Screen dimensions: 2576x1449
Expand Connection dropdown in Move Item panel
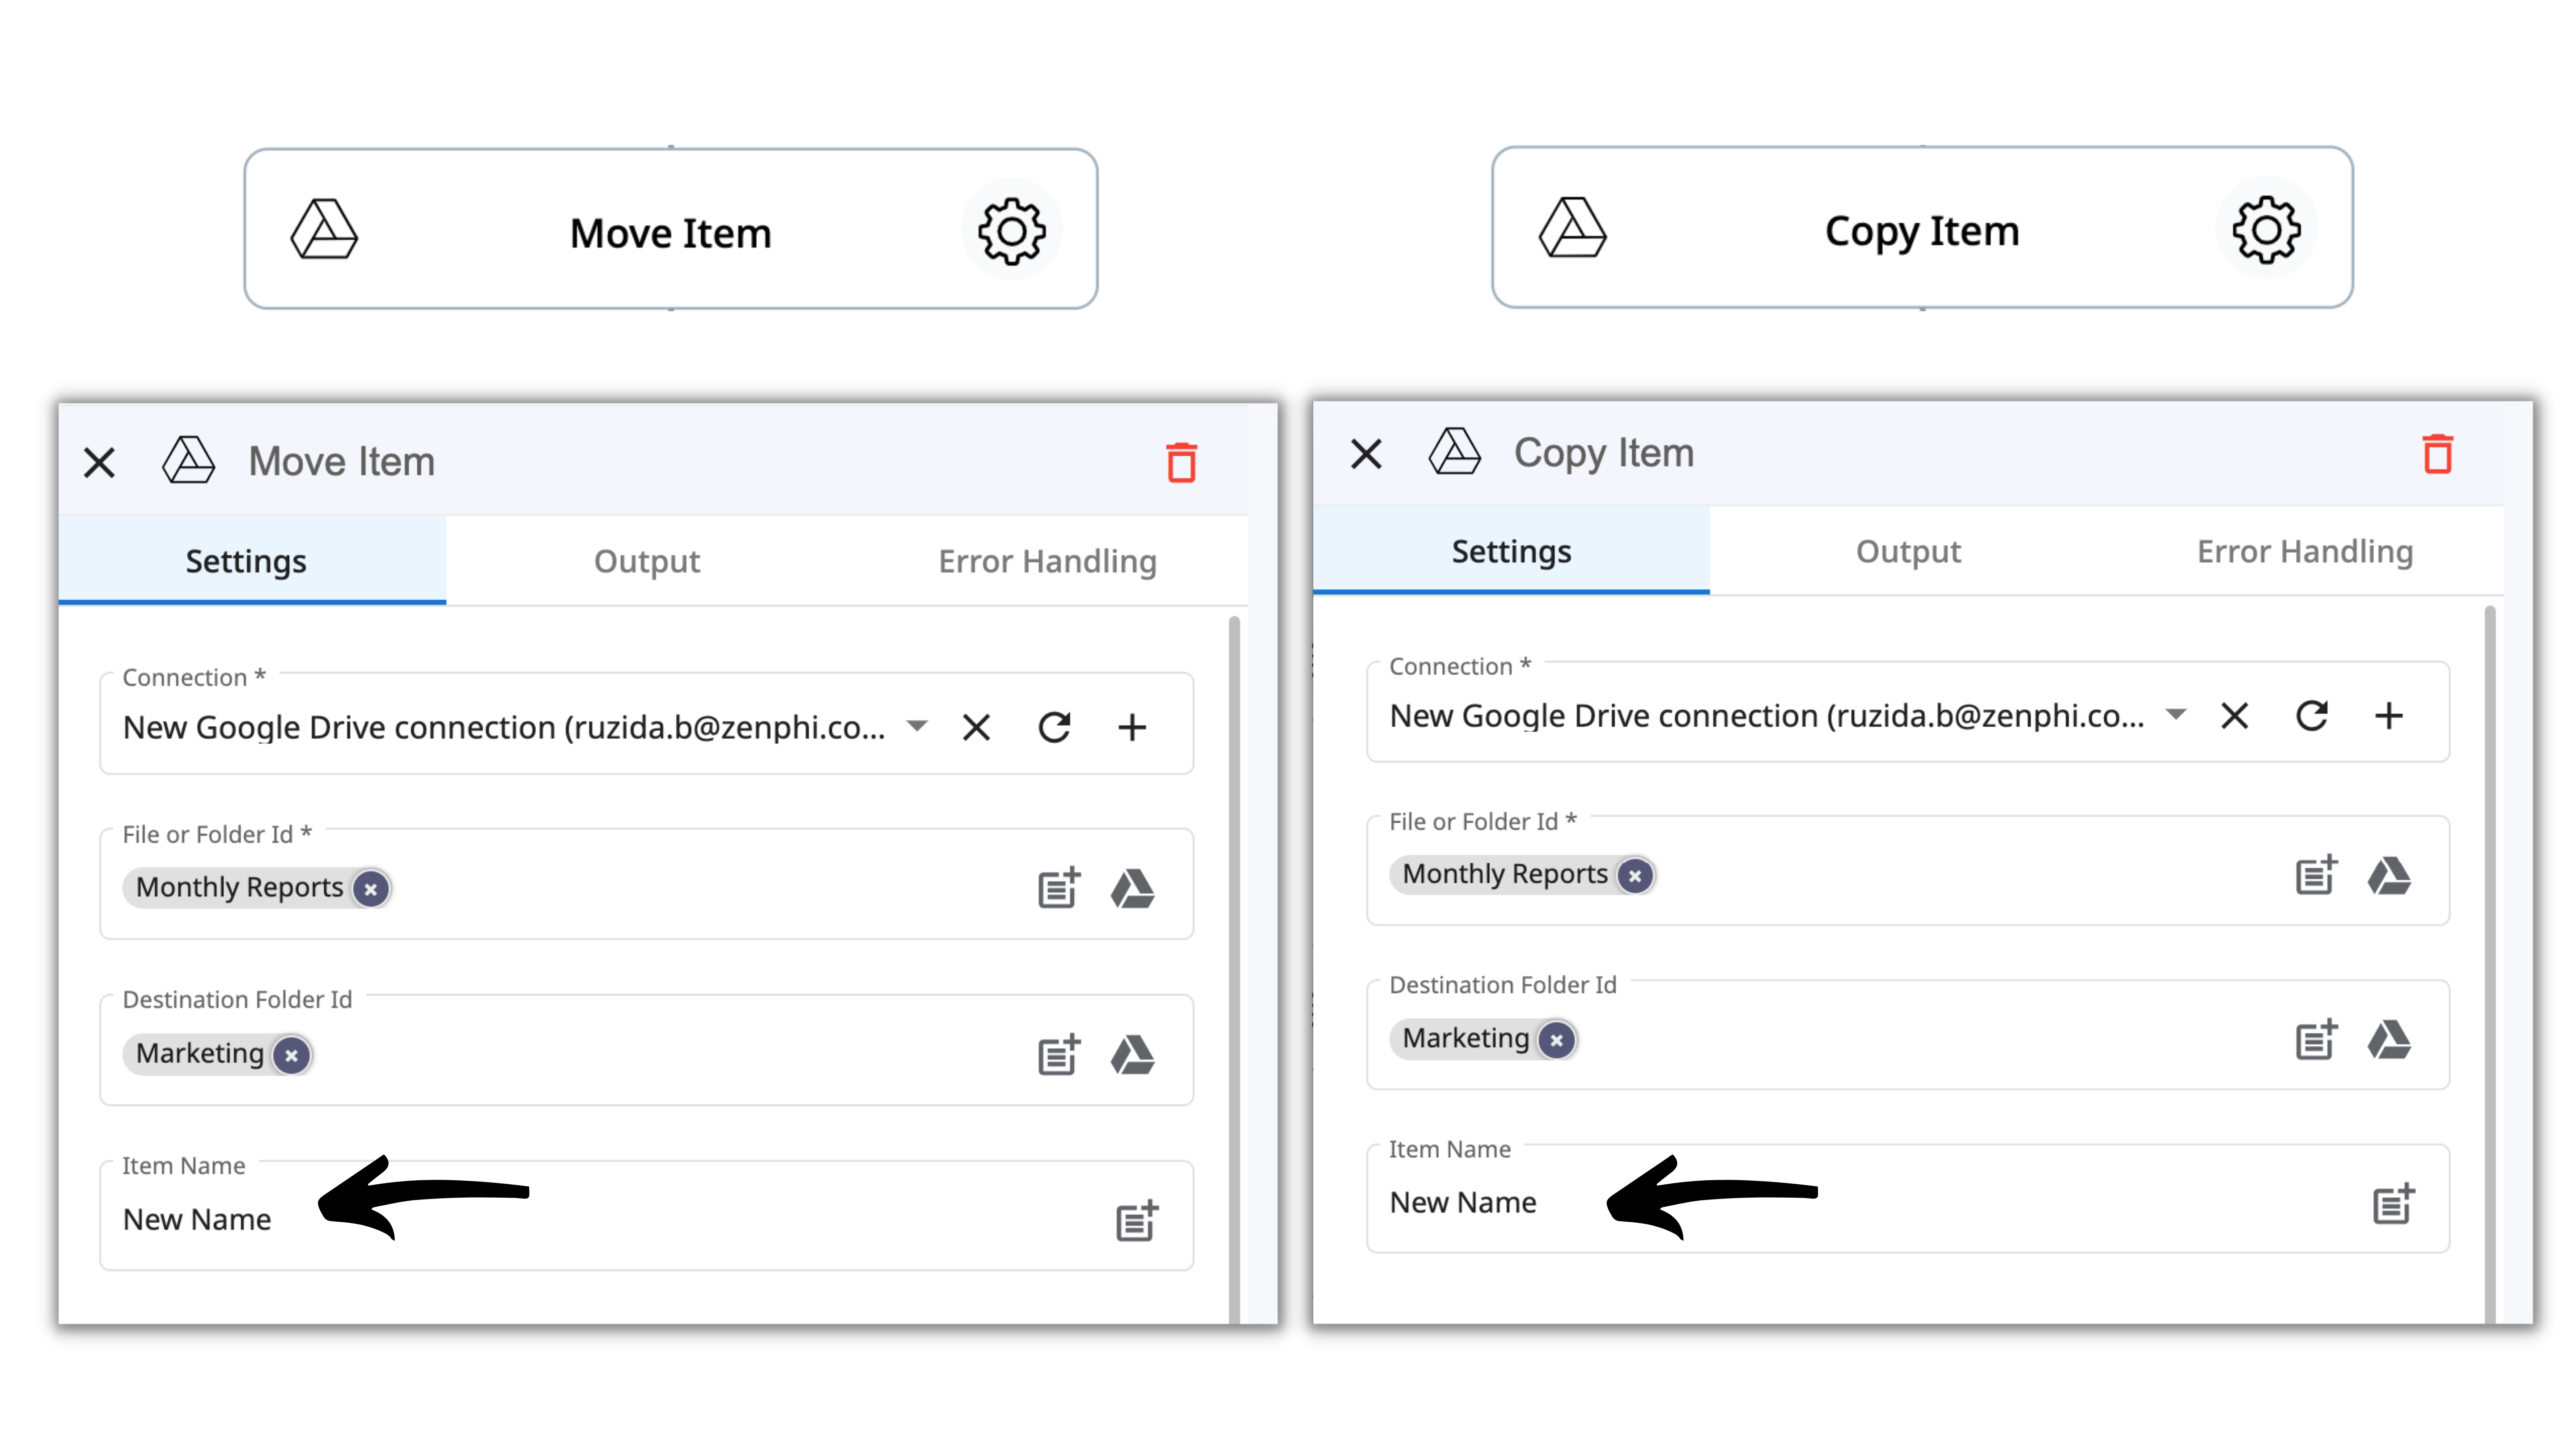tap(917, 725)
